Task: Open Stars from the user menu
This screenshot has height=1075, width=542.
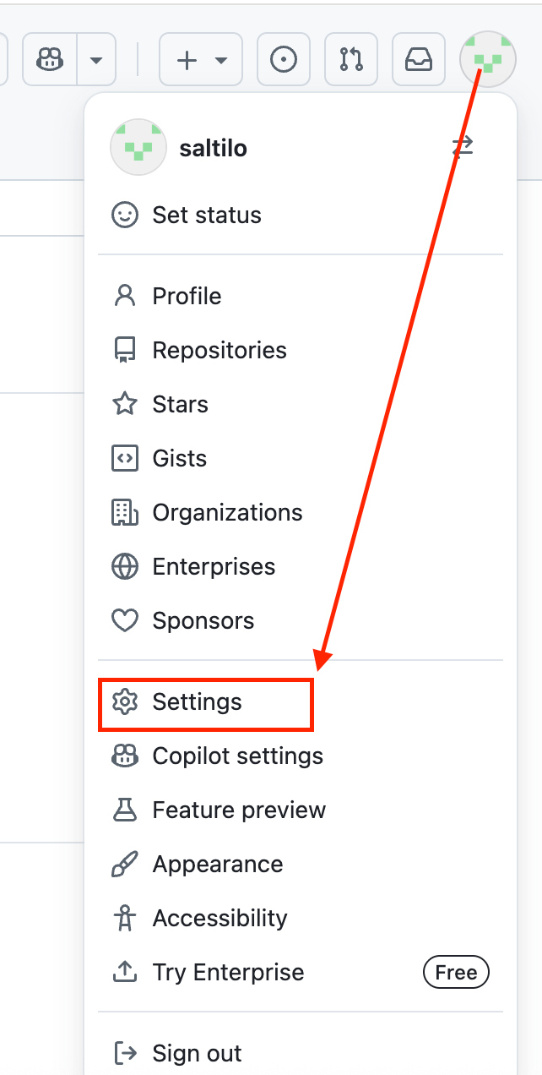Action: pyautogui.click(x=180, y=404)
